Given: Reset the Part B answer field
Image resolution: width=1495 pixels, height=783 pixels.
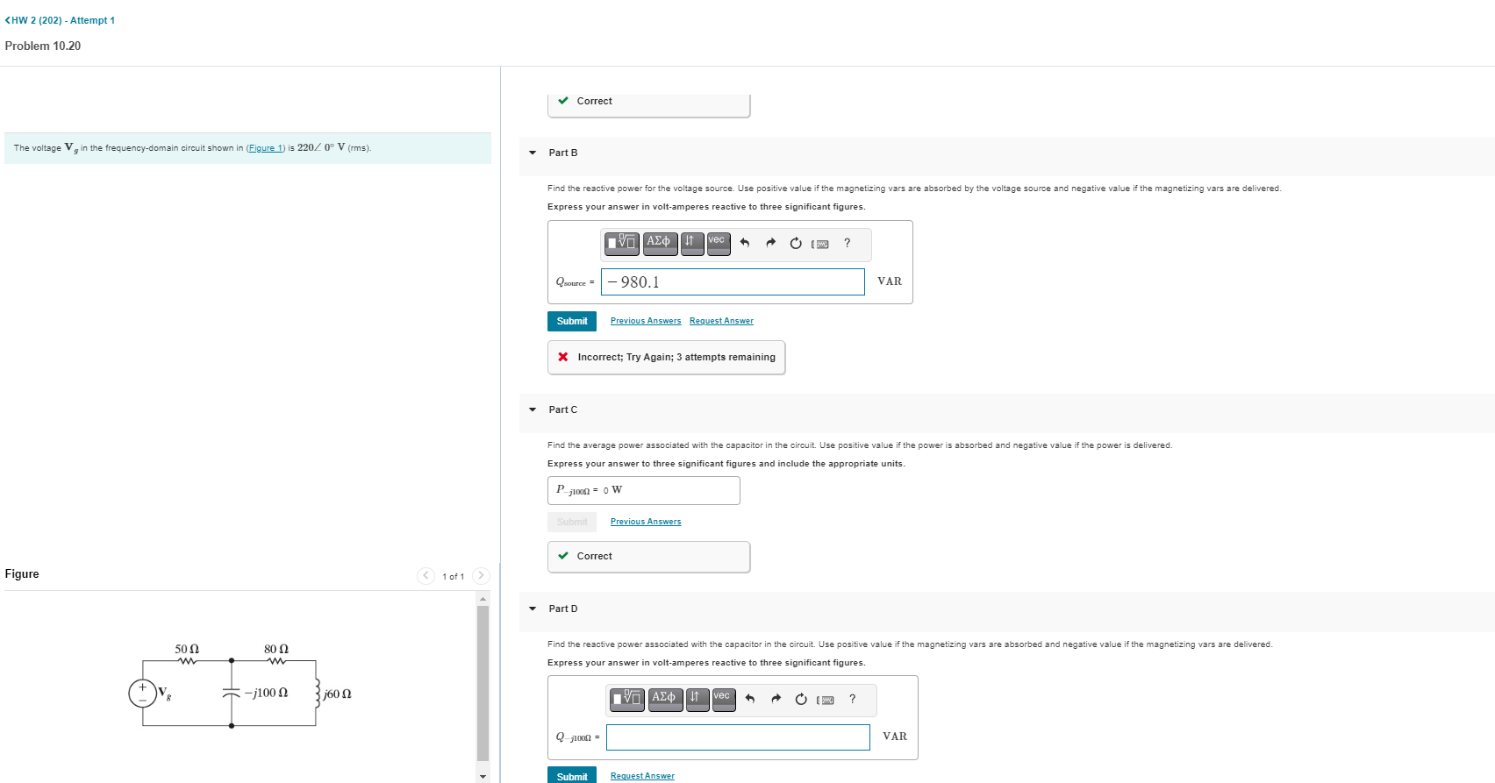Looking at the screenshot, I should [796, 243].
